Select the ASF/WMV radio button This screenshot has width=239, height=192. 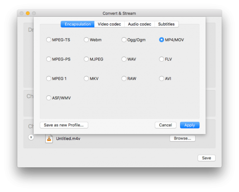click(x=49, y=98)
